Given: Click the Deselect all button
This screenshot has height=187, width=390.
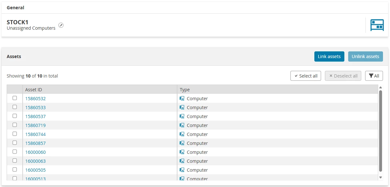Looking at the screenshot, I should [x=343, y=76].
